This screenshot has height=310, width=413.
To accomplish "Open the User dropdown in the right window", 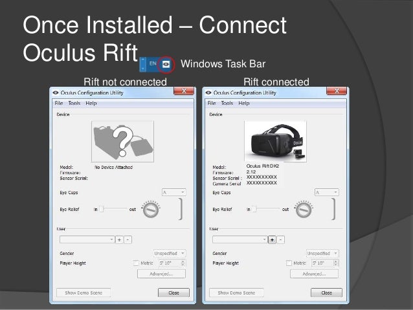I will (x=240, y=239).
